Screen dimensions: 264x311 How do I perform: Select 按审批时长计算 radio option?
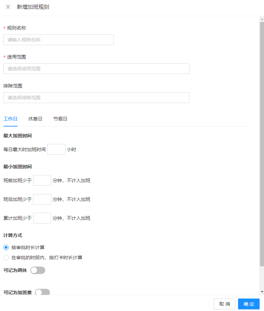click(6, 247)
